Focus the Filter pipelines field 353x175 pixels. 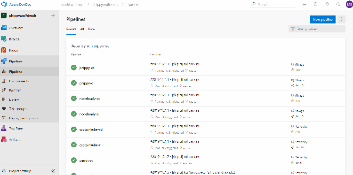[317, 29]
